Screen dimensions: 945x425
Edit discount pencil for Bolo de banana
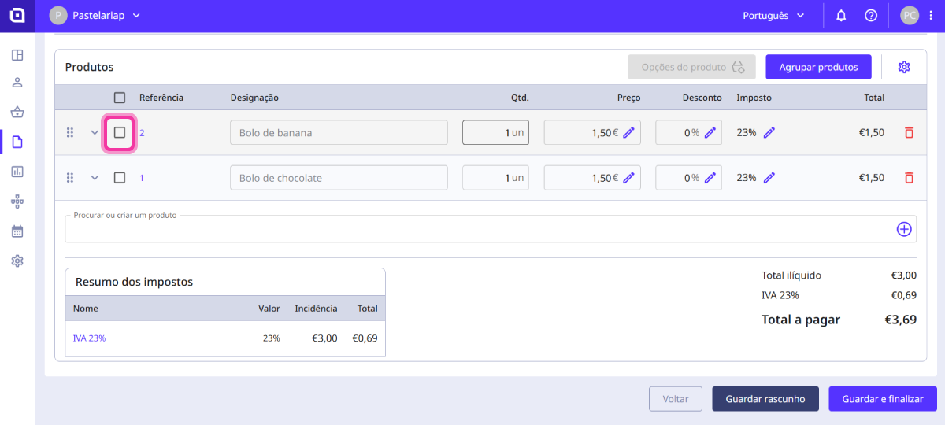(x=710, y=133)
